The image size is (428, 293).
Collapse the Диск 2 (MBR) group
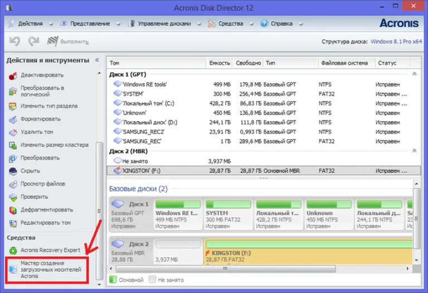[415, 151]
